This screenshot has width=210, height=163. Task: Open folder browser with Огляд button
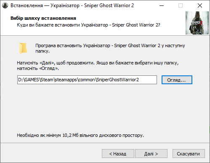point(177,80)
